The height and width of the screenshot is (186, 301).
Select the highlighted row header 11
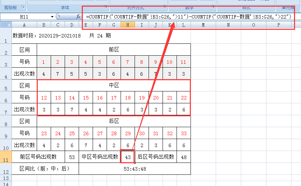point(6,157)
